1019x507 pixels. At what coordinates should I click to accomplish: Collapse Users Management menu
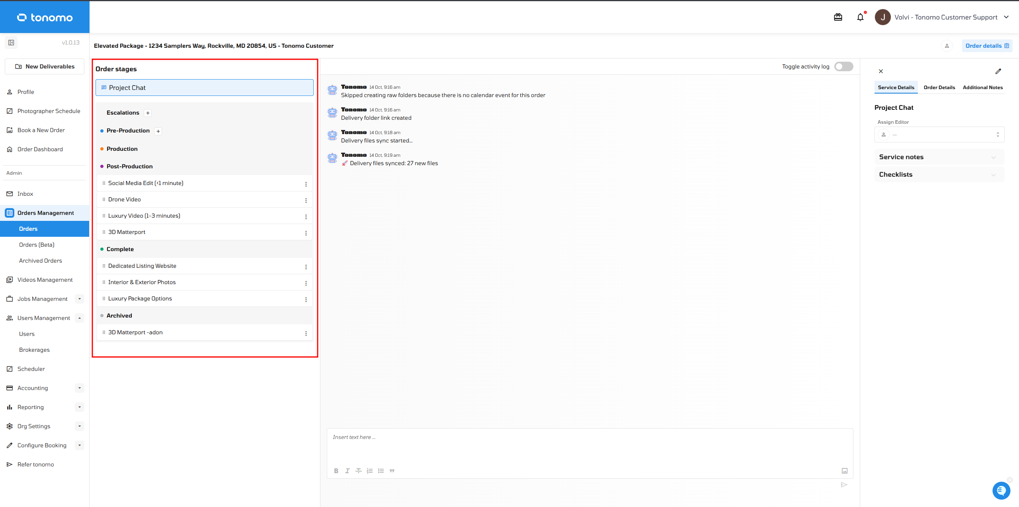pos(80,318)
